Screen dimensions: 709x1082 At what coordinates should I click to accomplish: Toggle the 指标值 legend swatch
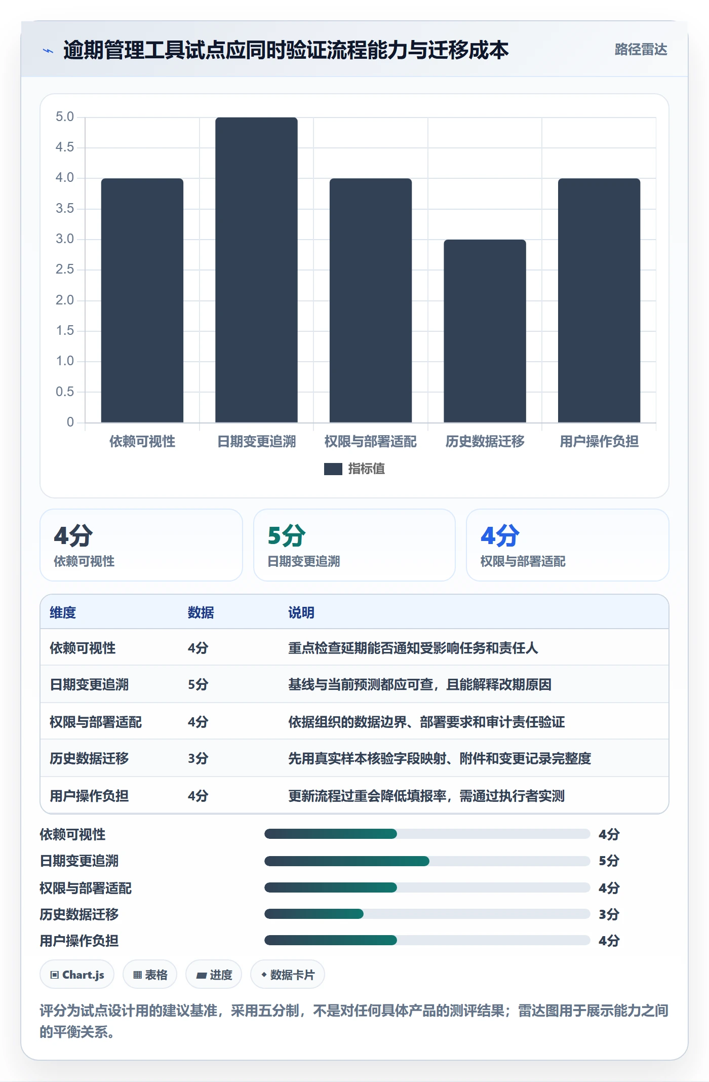coord(333,469)
